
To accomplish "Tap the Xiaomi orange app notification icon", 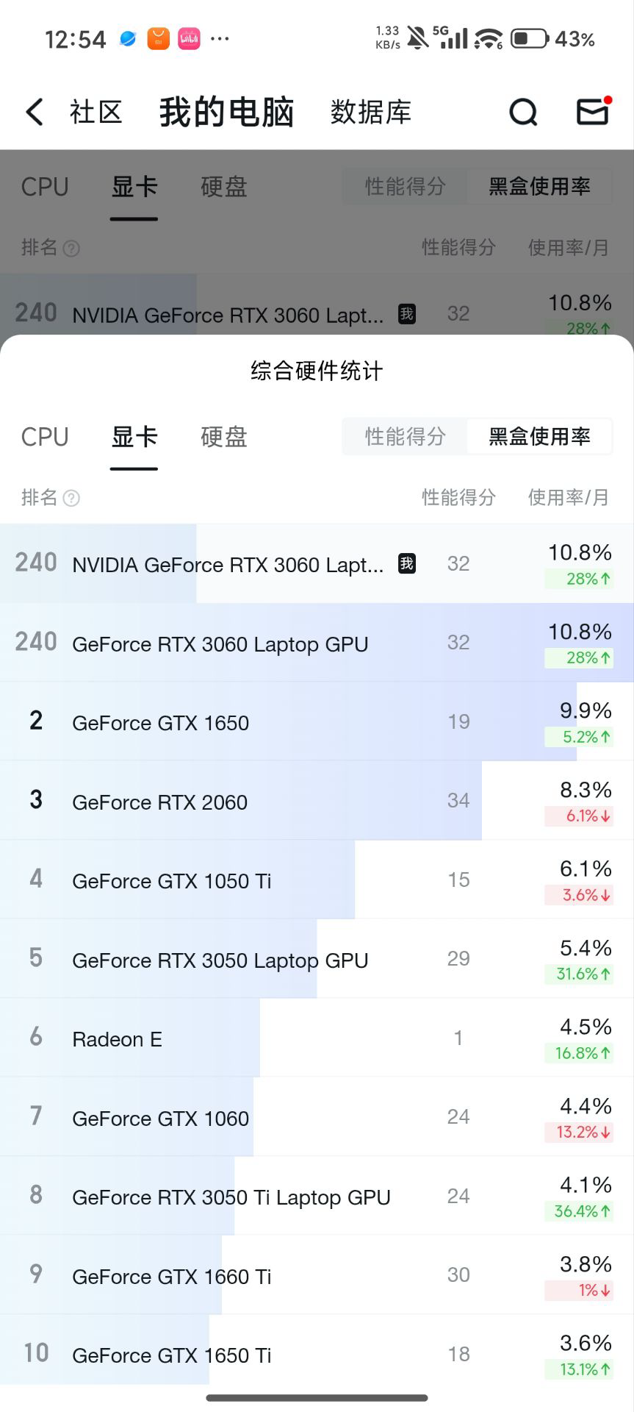I will click(158, 38).
